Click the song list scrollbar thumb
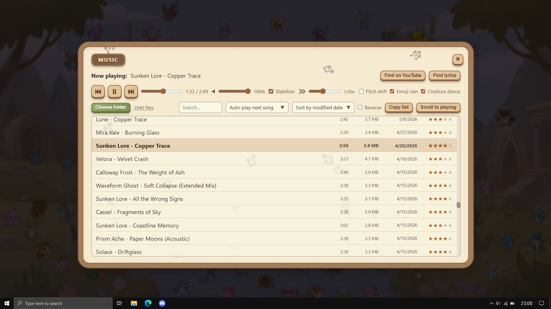This screenshot has width=551, height=309. [458, 205]
